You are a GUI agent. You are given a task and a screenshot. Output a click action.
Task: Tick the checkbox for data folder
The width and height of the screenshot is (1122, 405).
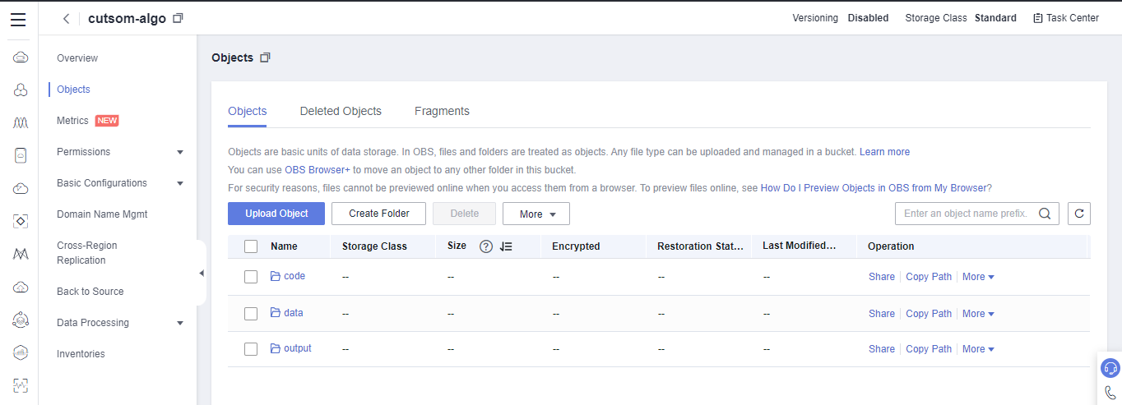(251, 314)
